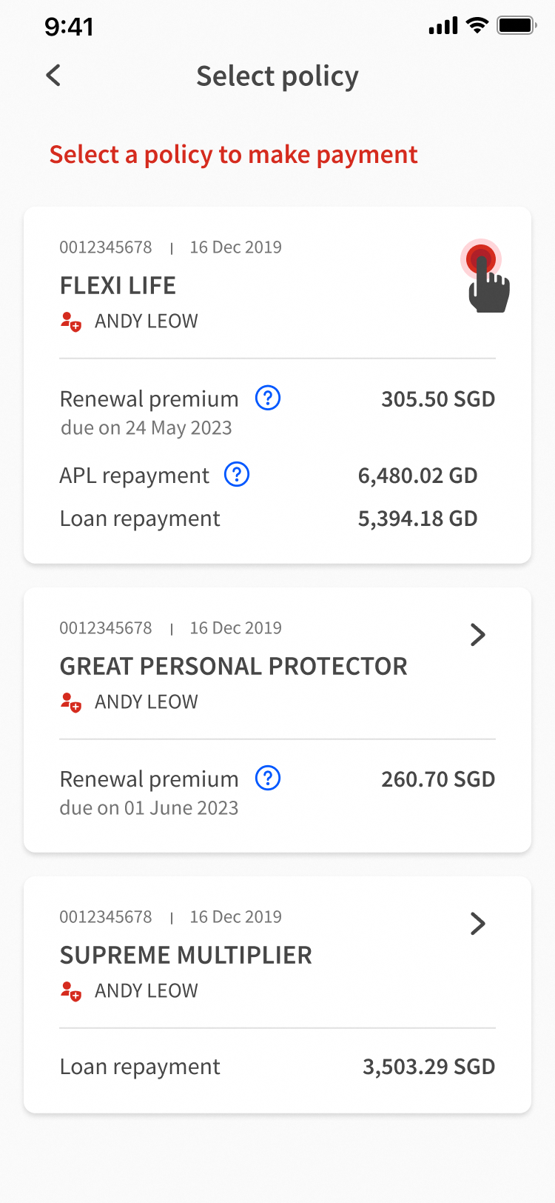The width and height of the screenshot is (555, 1203).
Task: Open Supreme Multiplier via its chevron
Action: pos(478,924)
